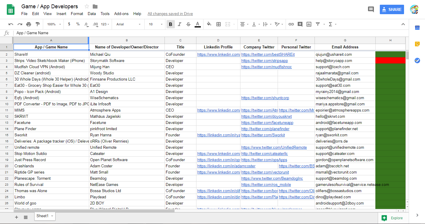The image size is (425, 224).
Task: Open the horizontal align dropdown
Action: (x=244, y=24)
